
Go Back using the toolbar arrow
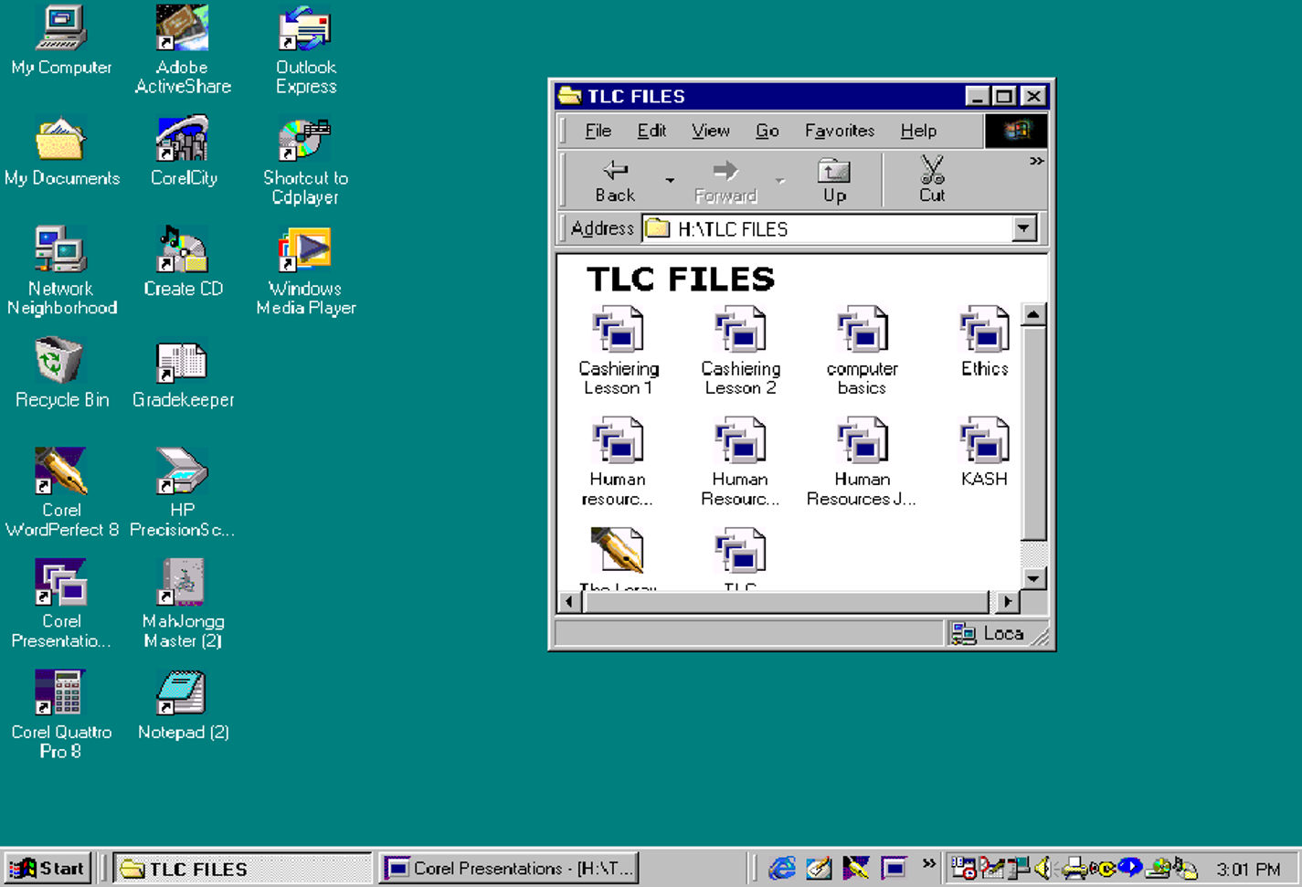[x=615, y=178]
